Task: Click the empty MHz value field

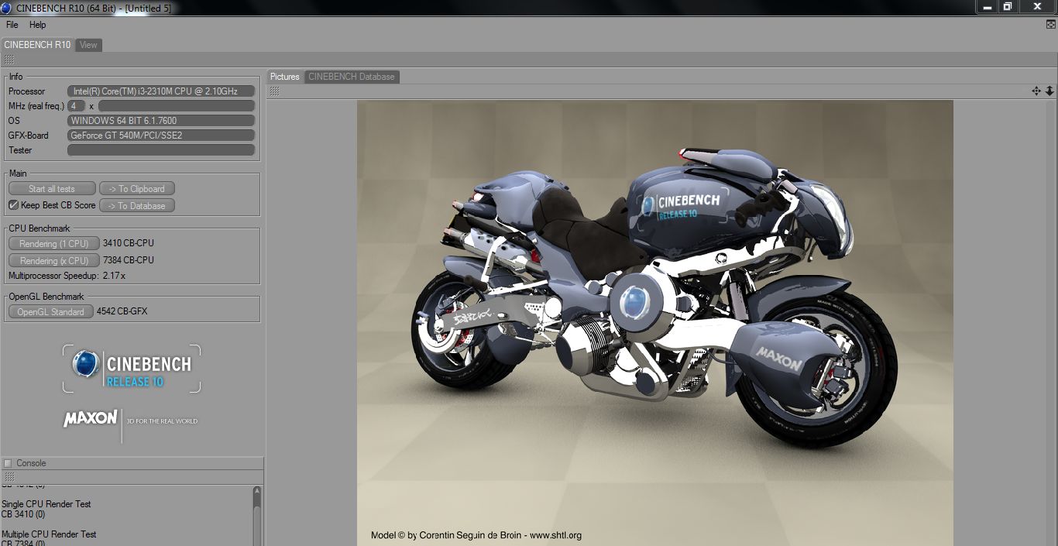Action: pos(177,106)
